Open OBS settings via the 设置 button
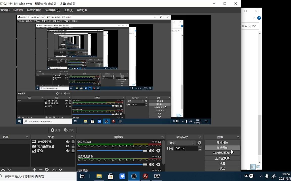This screenshot has height=181, width=291. tap(222, 163)
